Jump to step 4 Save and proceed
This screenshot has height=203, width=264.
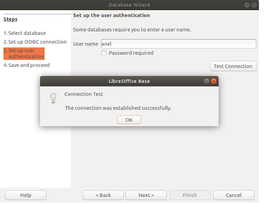tap(27, 65)
